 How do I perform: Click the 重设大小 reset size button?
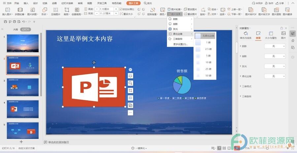click(x=126, y=14)
